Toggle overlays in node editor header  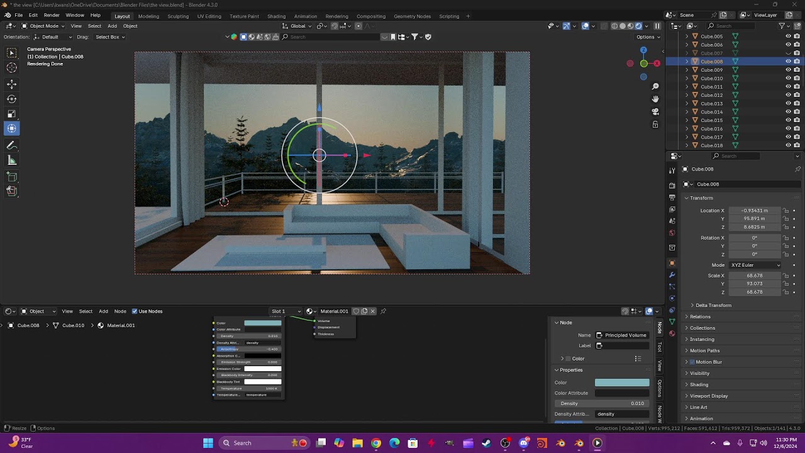pos(649,311)
